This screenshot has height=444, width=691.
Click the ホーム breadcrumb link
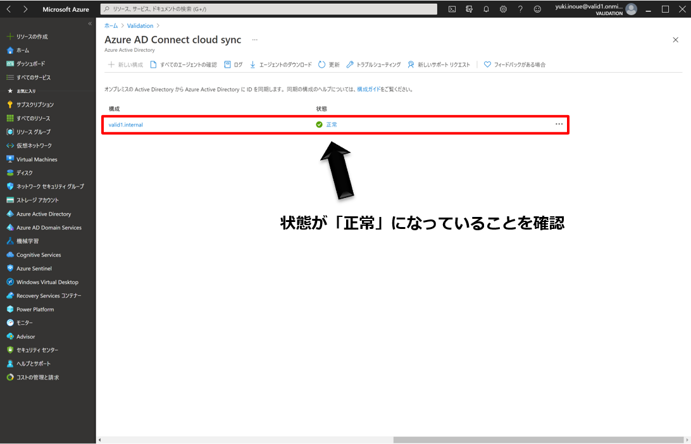(111, 25)
